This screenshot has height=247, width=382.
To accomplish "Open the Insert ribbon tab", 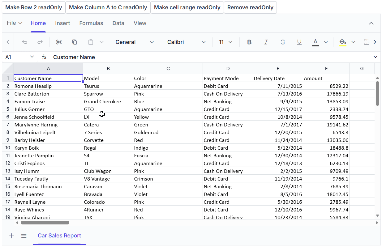I will [62, 23].
